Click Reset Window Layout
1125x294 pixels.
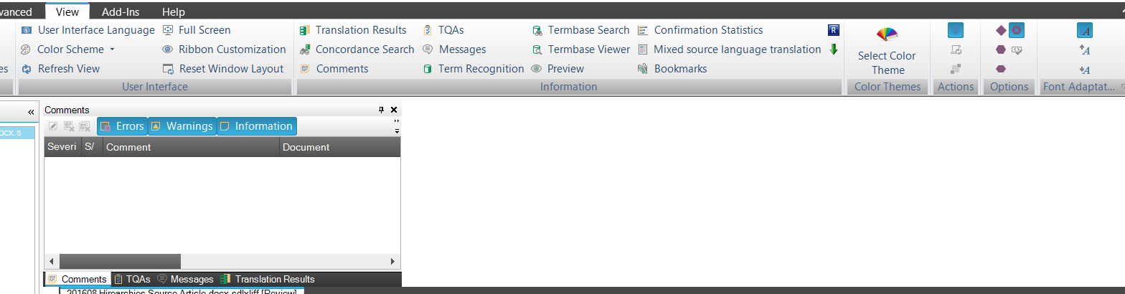223,69
